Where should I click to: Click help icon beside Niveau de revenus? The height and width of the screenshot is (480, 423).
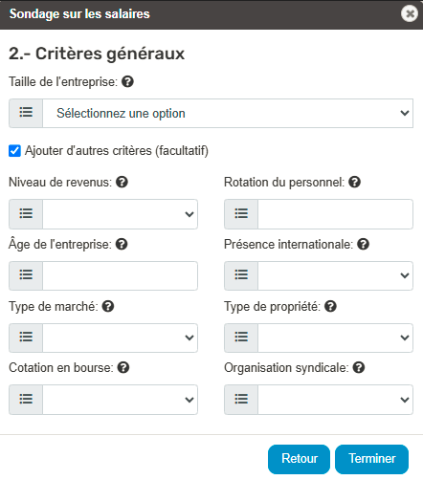click(122, 182)
